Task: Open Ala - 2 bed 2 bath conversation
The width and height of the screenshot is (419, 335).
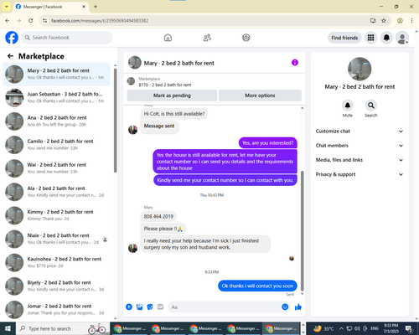Action: (x=56, y=192)
